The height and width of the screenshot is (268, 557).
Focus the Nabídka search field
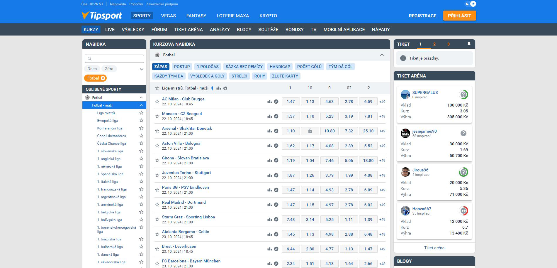pos(114,59)
